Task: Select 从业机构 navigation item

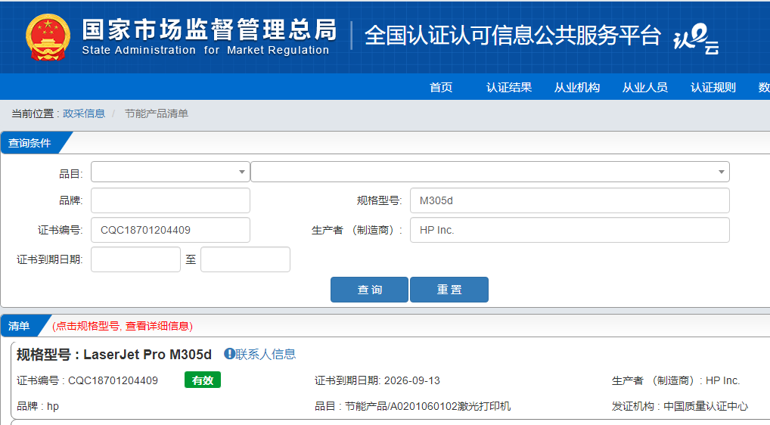Action: 577,88
